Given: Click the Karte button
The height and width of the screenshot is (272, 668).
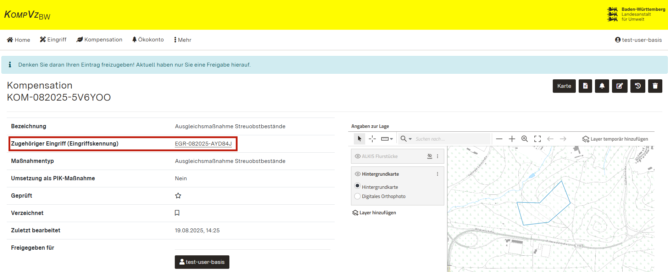Looking at the screenshot, I should click(564, 86).
